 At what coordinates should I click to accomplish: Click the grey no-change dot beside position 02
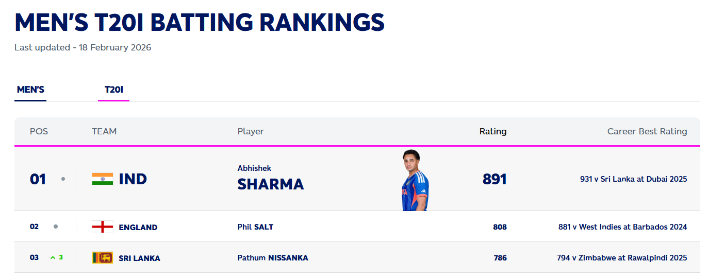tap(56, 226)
